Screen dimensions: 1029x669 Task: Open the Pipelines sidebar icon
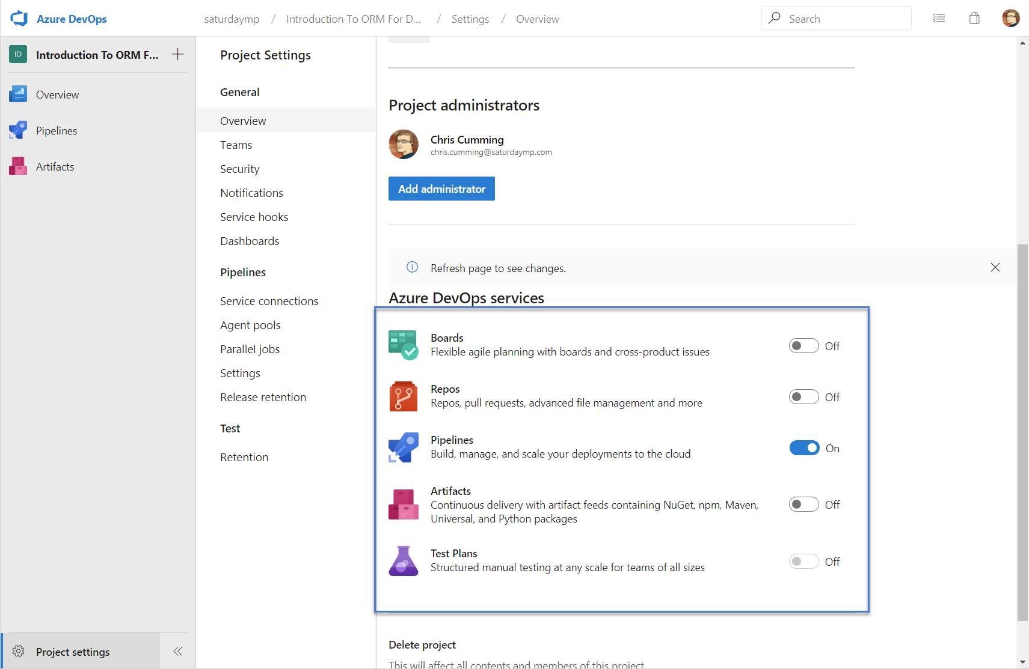coord(18,130)
